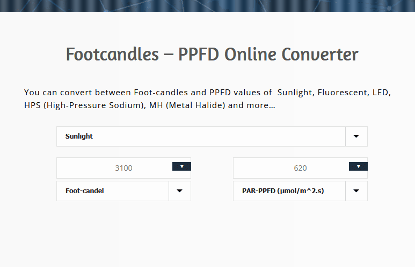Click the dark arrow button beside 3100

pyautogui.click(x=181, y=166)
